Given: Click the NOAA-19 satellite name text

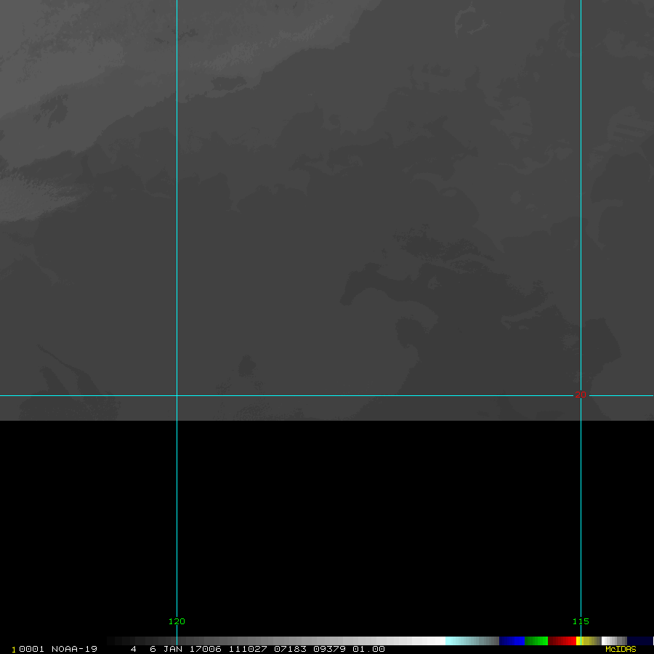Looking at the screenshot, I should point(74,649).
